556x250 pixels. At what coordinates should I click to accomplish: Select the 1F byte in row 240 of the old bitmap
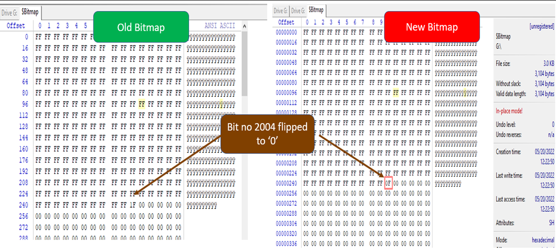133,205
